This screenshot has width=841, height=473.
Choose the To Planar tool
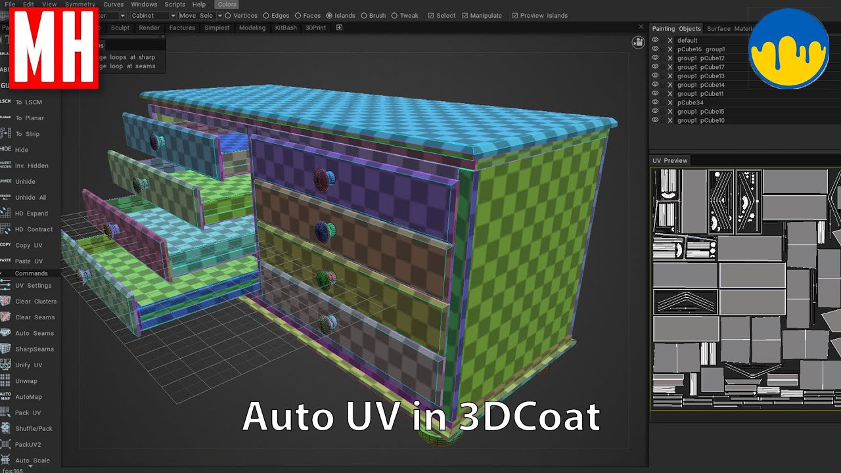pos(30,118)
